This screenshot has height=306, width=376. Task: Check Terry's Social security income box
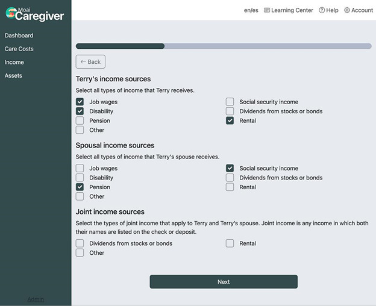(x=230, y=102)
